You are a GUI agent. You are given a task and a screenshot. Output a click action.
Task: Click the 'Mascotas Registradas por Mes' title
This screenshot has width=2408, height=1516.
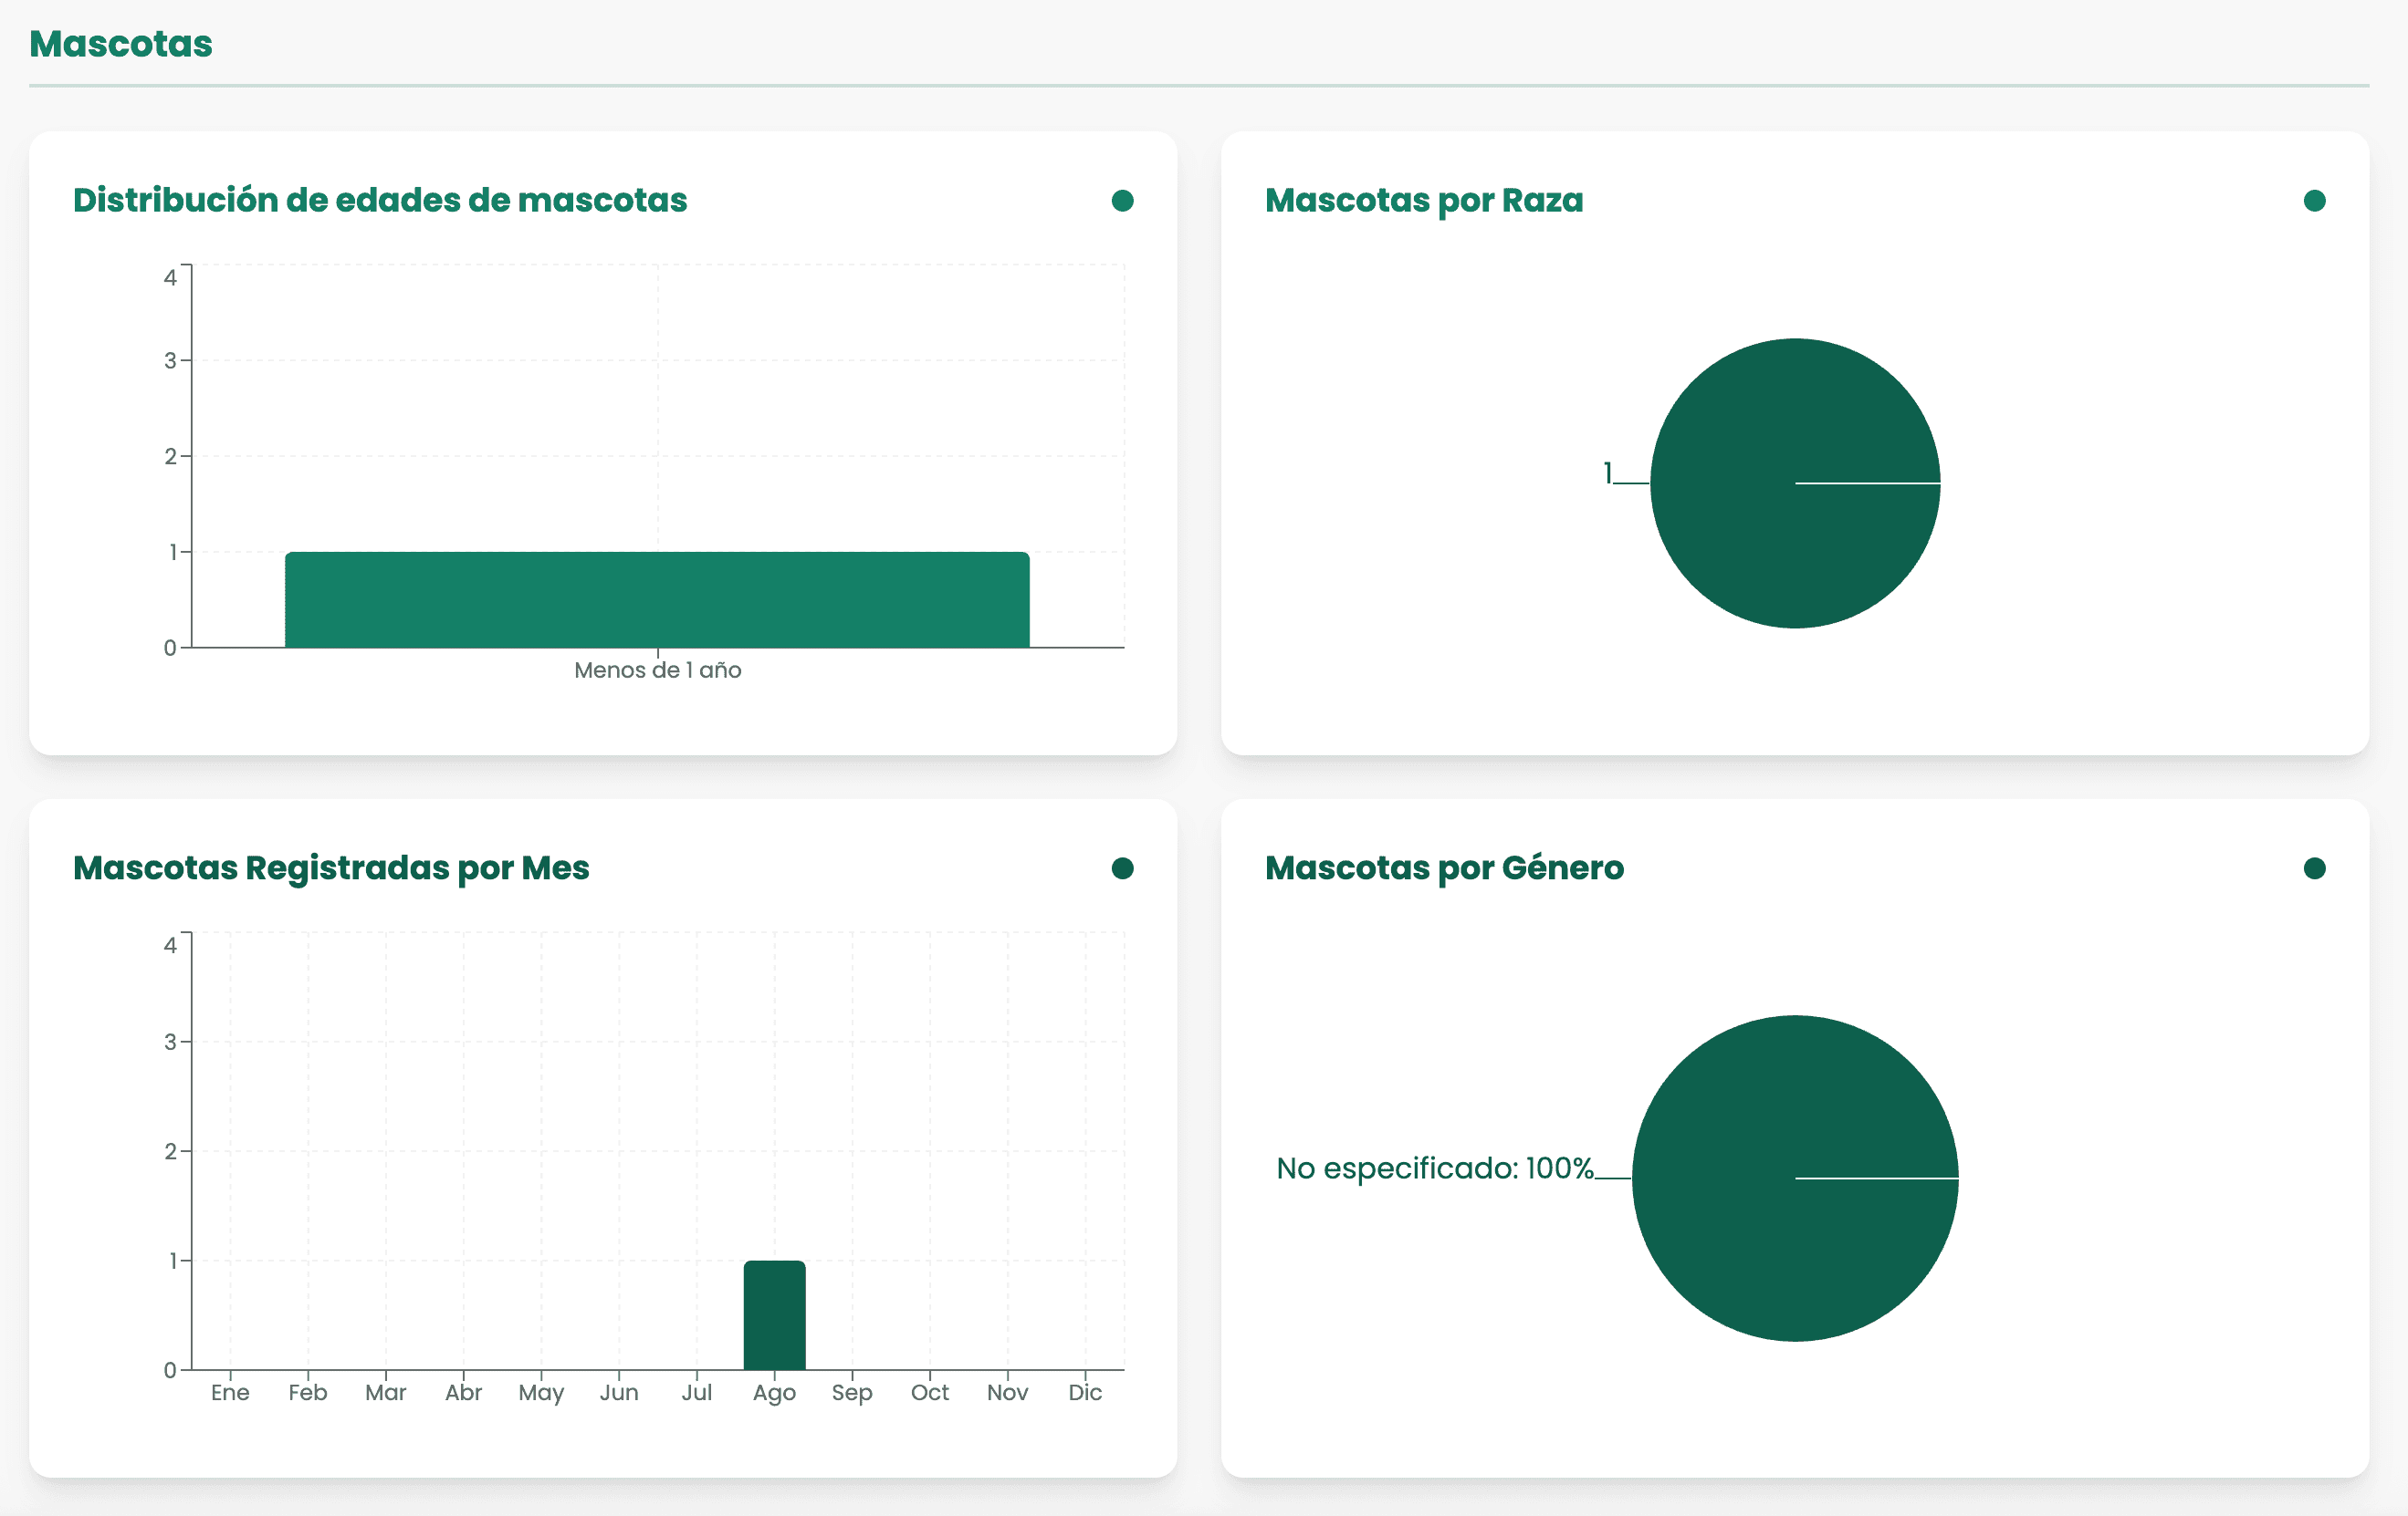click(331, 868)
